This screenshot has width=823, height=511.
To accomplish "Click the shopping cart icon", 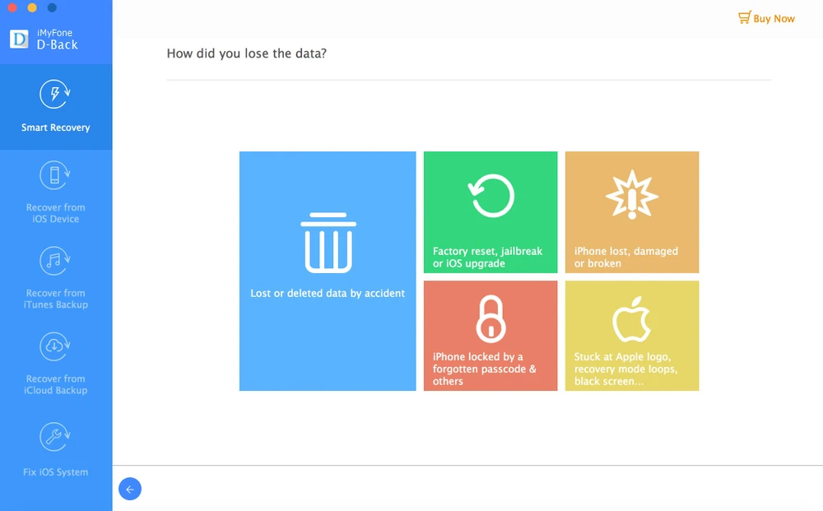I will (744, 17).
